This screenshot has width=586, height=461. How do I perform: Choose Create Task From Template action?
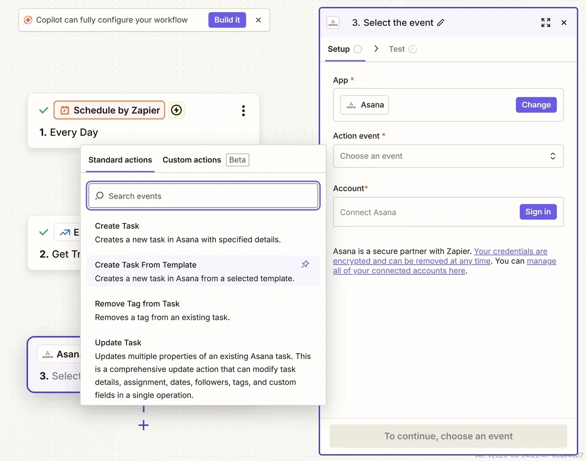(203, 271)
